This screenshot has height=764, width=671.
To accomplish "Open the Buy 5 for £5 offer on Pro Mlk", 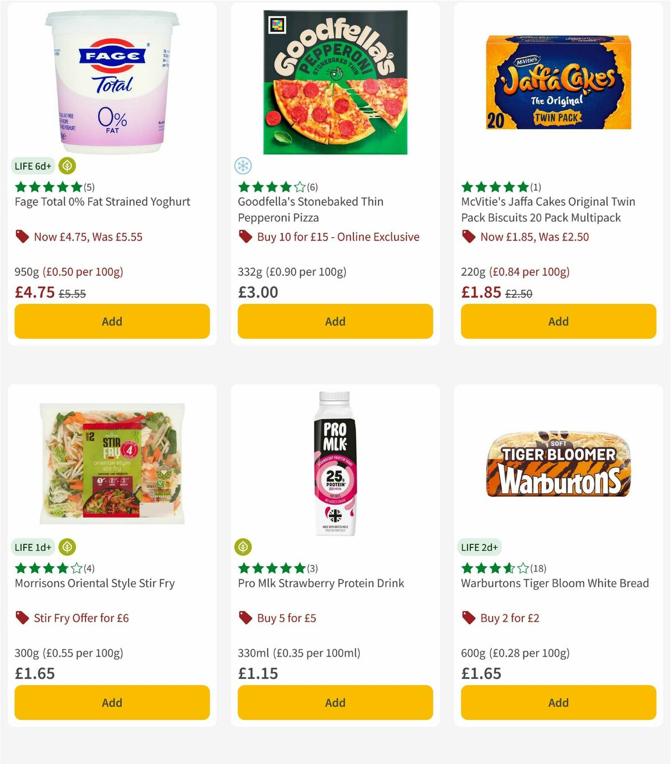I will pos(285,618).
